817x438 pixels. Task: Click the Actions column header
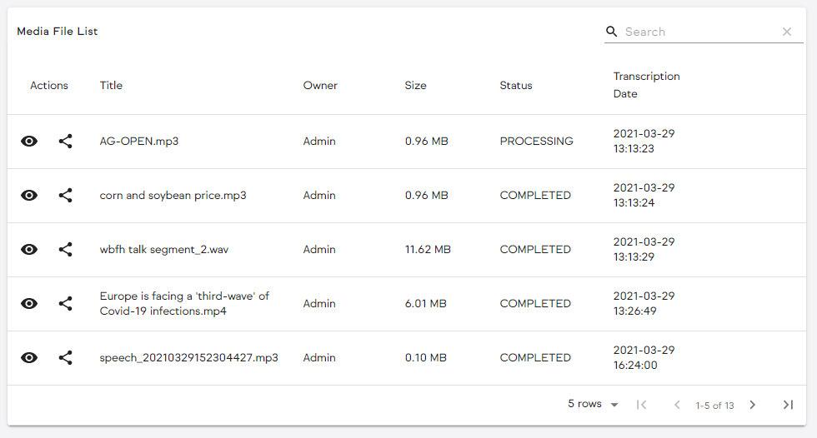click(49, 85)
